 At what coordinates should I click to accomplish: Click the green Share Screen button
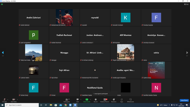(x=87, y=100)
